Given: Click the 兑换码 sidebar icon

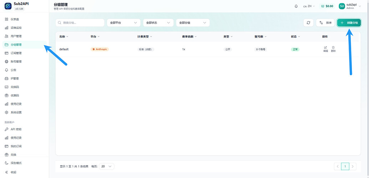Looking at the screenshot, I should 6,87.
